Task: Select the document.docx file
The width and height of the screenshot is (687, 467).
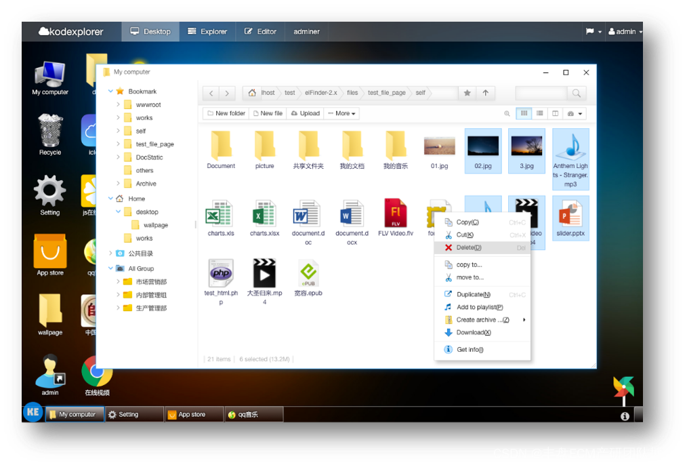Action: [x=352, y=222]
